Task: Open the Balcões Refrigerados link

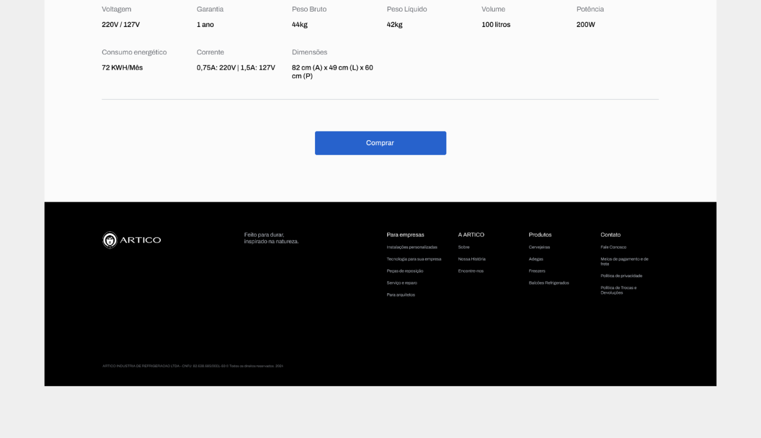Action: point(548,283)
